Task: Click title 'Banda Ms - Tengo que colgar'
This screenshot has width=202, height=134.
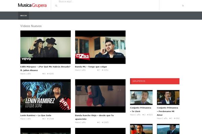Action: coord(91,67)
